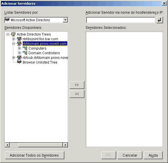Click the rbfdomain.provo.novell.com domain icon
The width and height of the screenshot is (168, 163).
pyautogui.click(x=19, y=43)
